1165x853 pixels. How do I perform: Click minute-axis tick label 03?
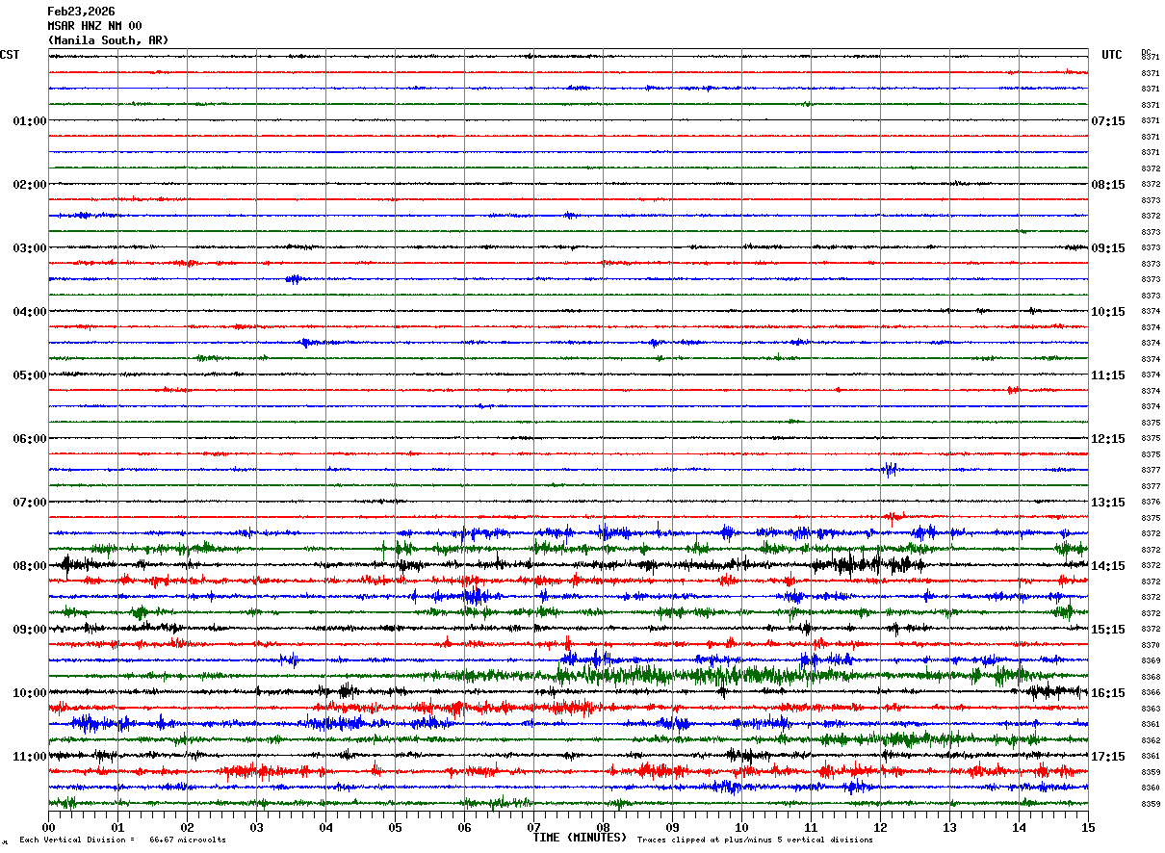[256, 827]
